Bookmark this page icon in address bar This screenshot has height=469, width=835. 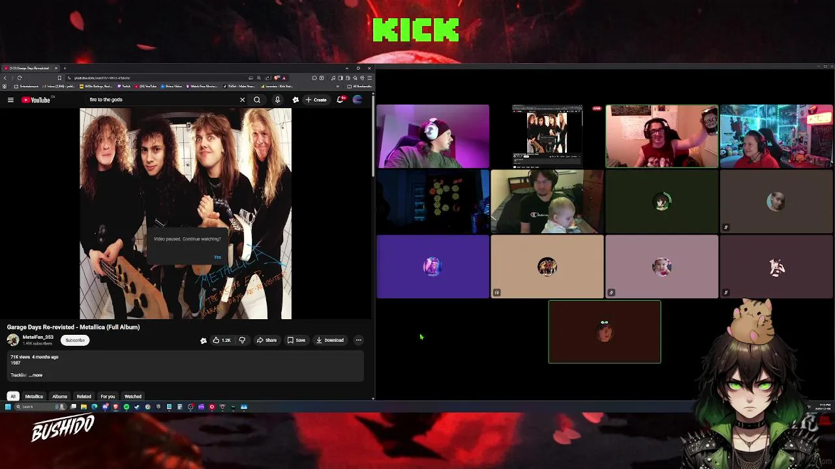(x=59, y=78)
